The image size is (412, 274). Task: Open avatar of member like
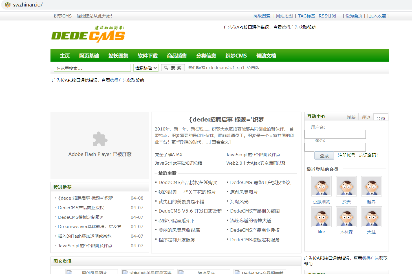tap(321, 216)
